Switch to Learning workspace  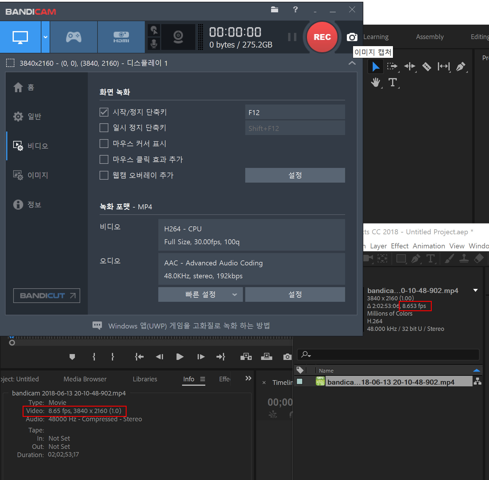[x=376, y=37]
